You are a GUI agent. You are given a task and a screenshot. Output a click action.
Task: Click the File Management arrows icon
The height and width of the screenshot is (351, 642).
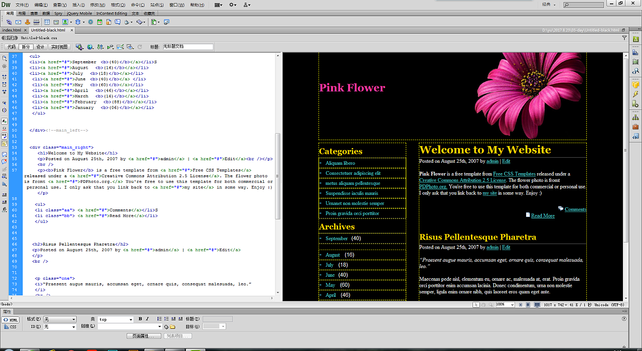pyautogui.click(x=100, y=47)
